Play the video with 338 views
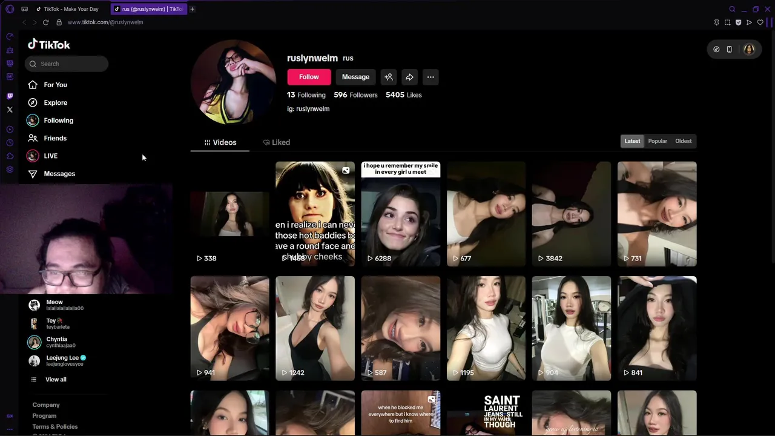The width and height of the screenshot is (775, 436). tap(230, 214)
